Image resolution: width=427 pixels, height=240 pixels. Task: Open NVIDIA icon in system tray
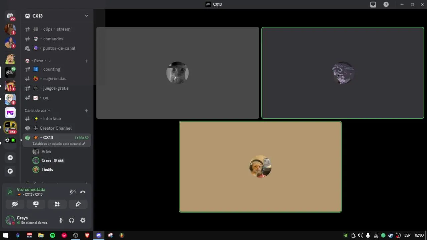(x=346, y=235)
